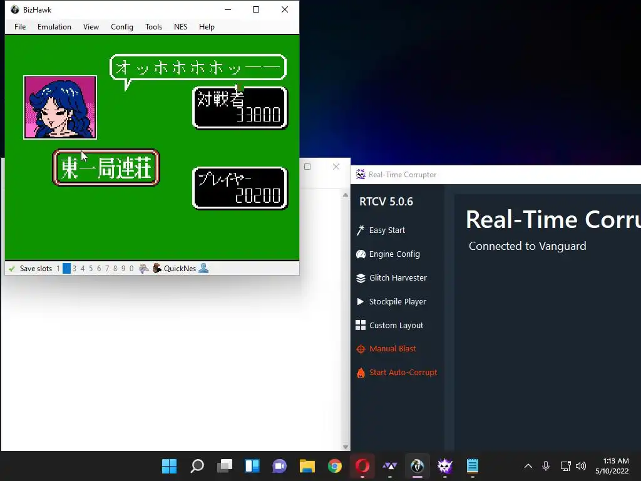Open taskbar Search
The height and width of the screenshot is (481, 641).
click(197, 466)
